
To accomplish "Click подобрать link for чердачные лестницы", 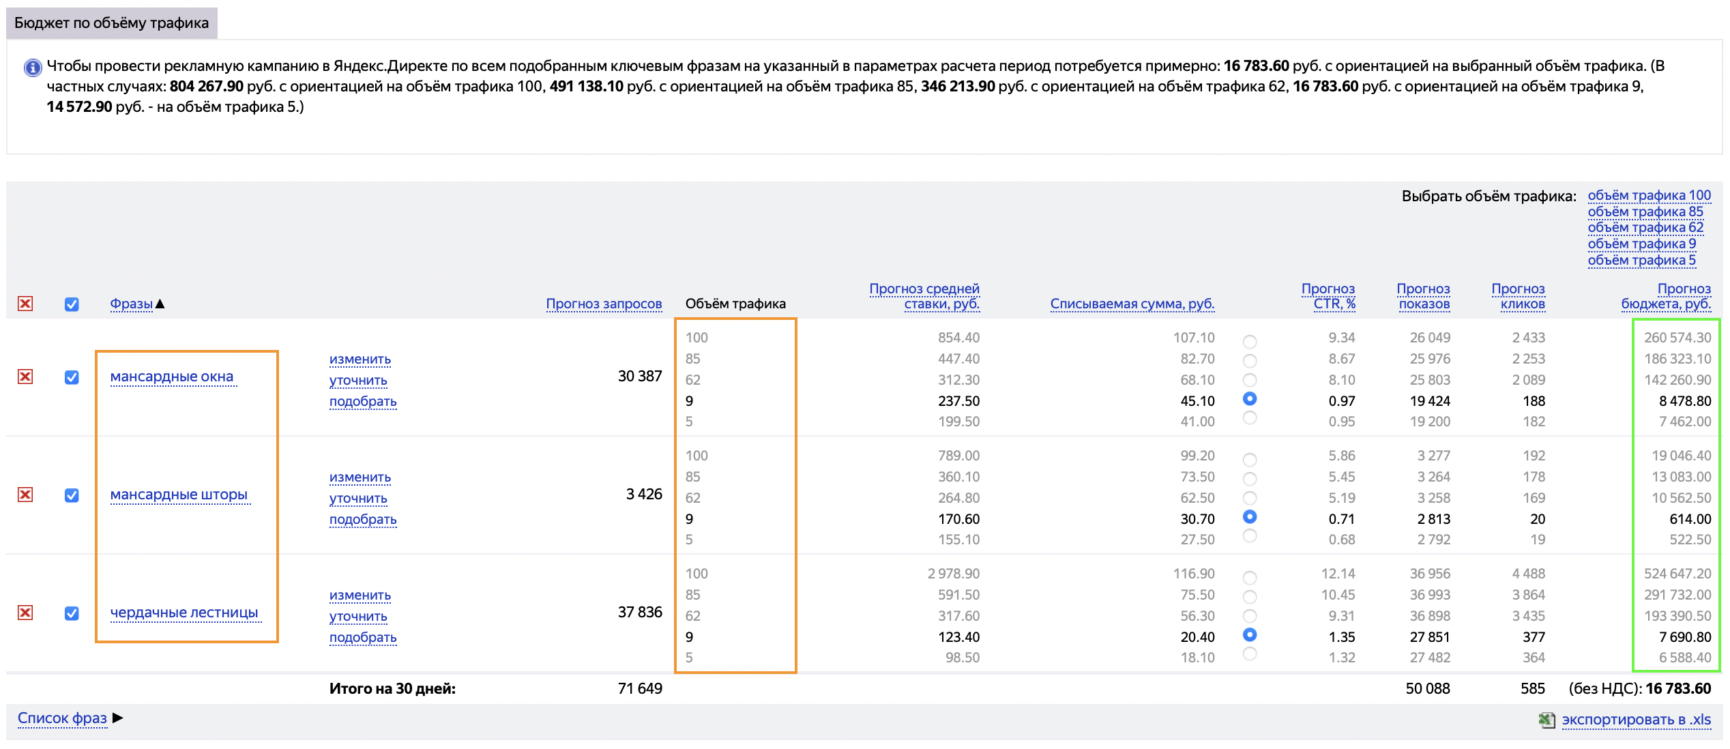I will (x=363, y=637).
